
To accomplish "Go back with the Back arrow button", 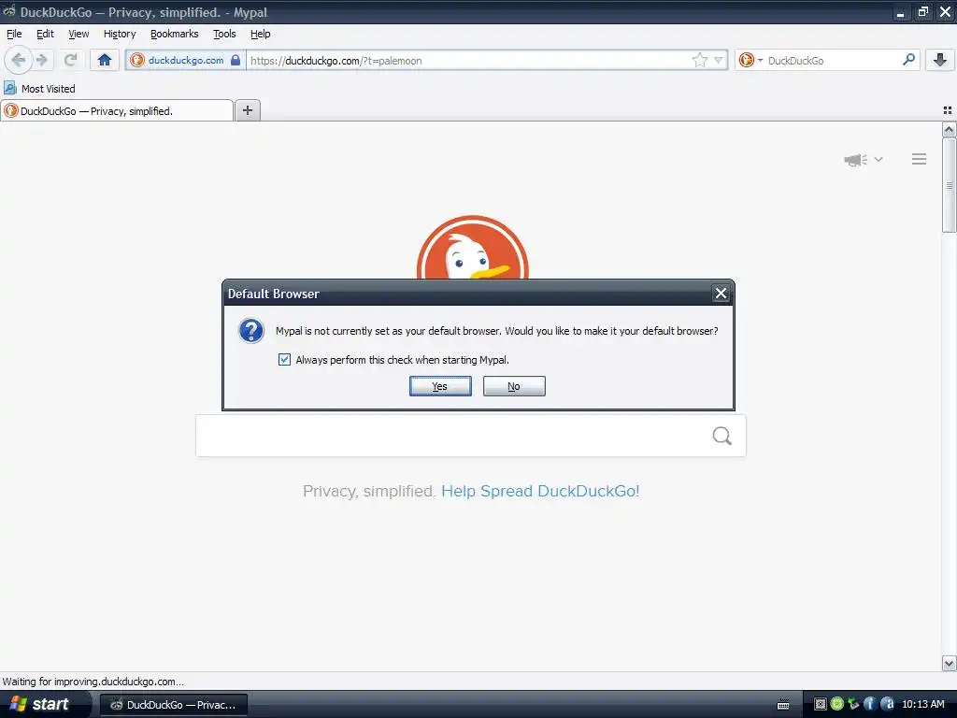I will pyautogui.click(x=19, y=60).
